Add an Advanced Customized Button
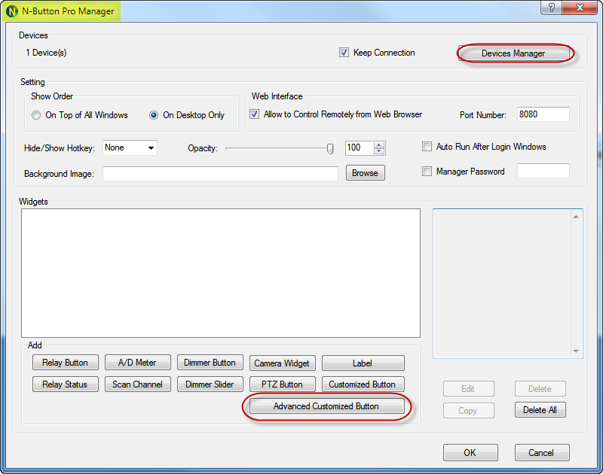Screen dimensions: 603x474 pos(327,406)
